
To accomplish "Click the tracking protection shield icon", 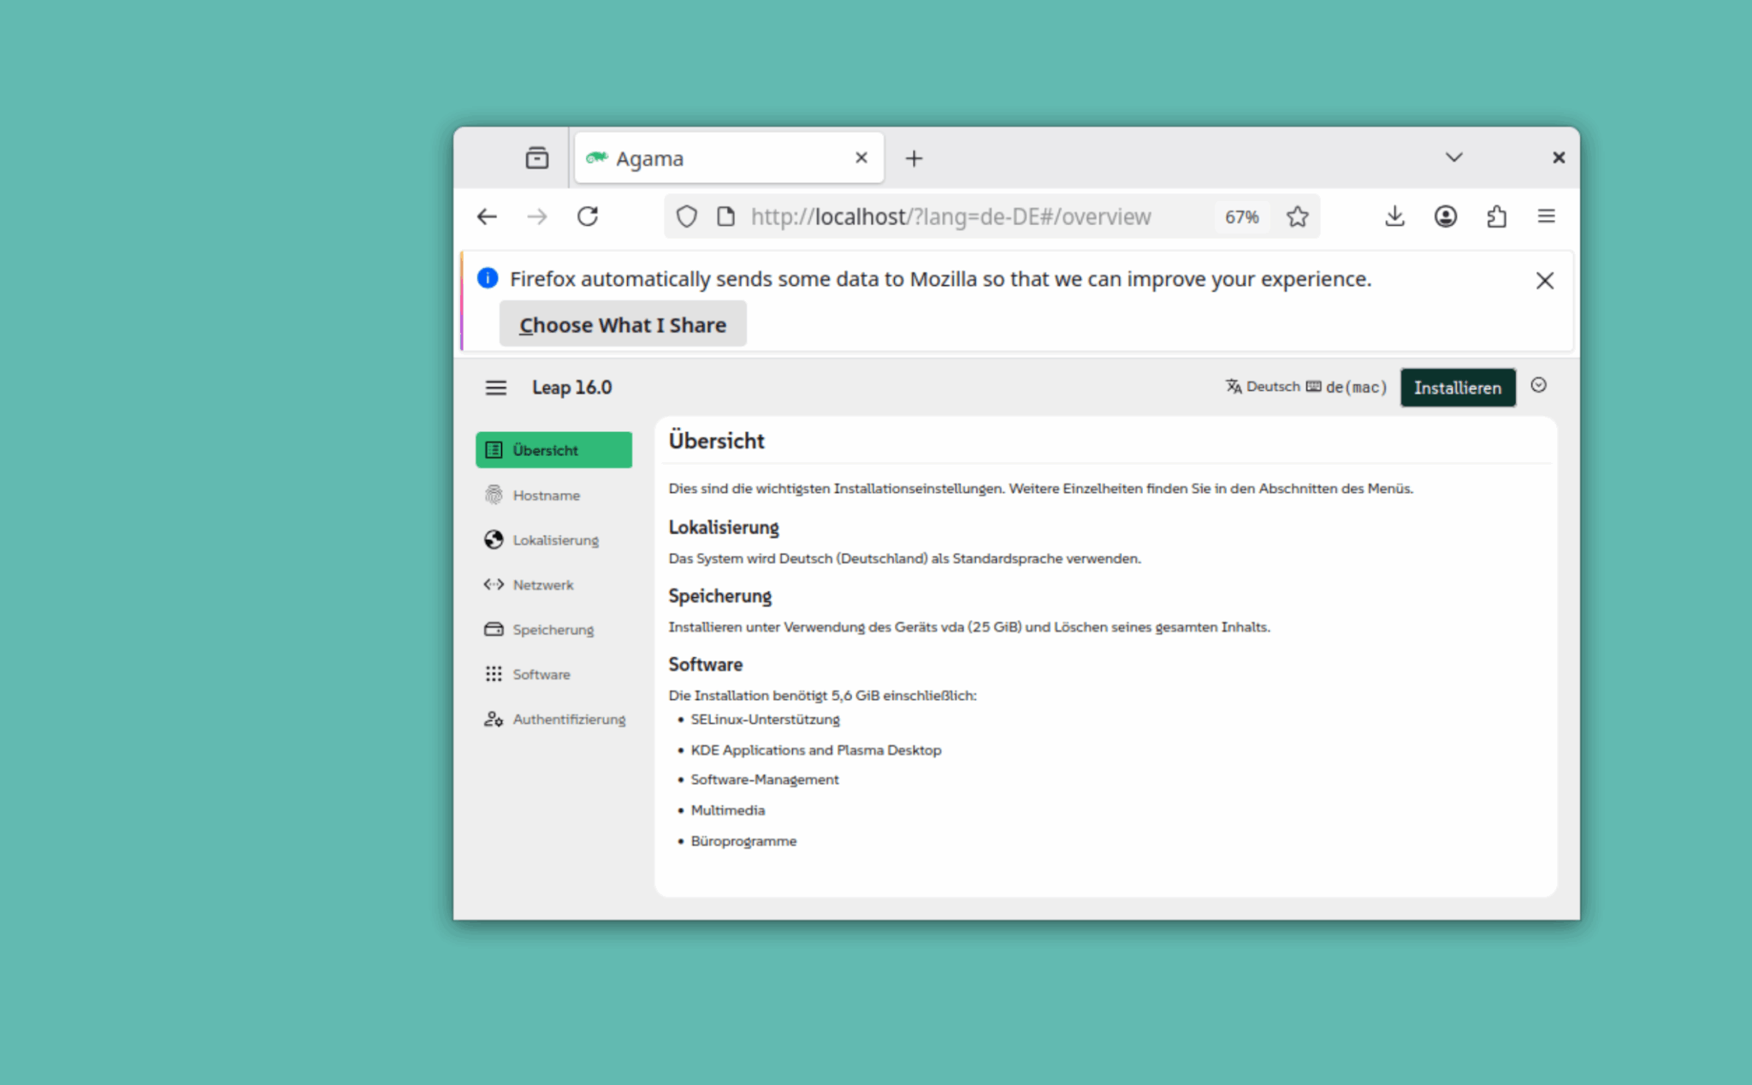I will coord(687,216).
